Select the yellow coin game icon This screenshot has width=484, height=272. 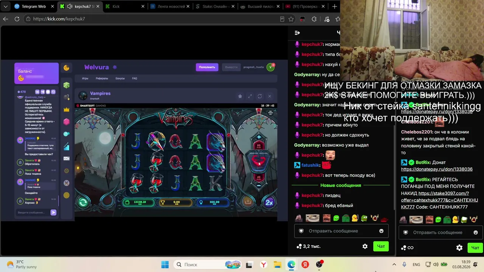coord(67,195)
